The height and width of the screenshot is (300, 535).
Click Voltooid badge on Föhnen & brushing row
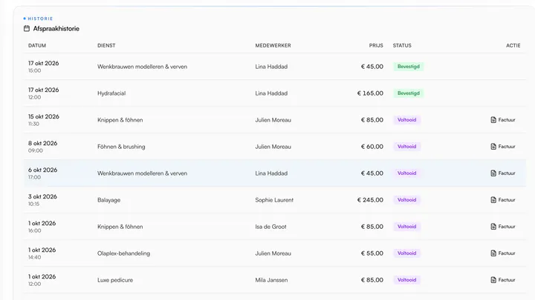406,147
